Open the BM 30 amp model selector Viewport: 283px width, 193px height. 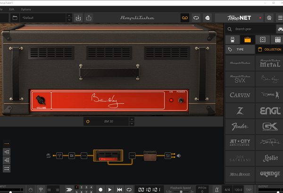[108, 121]
